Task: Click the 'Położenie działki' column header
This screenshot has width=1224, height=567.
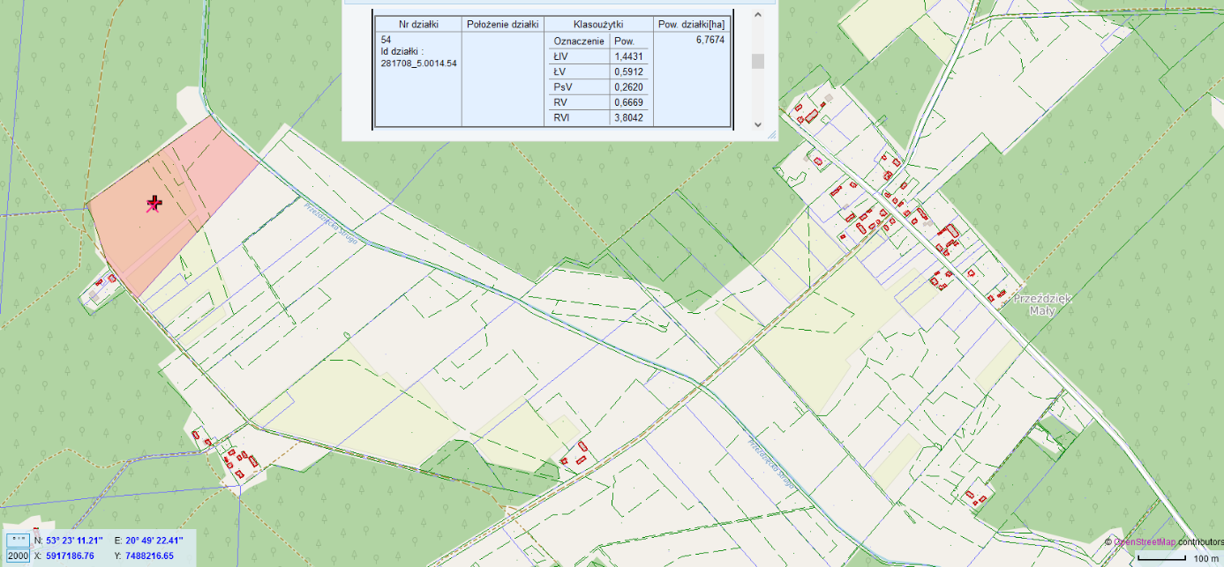Action: (502, 24)
